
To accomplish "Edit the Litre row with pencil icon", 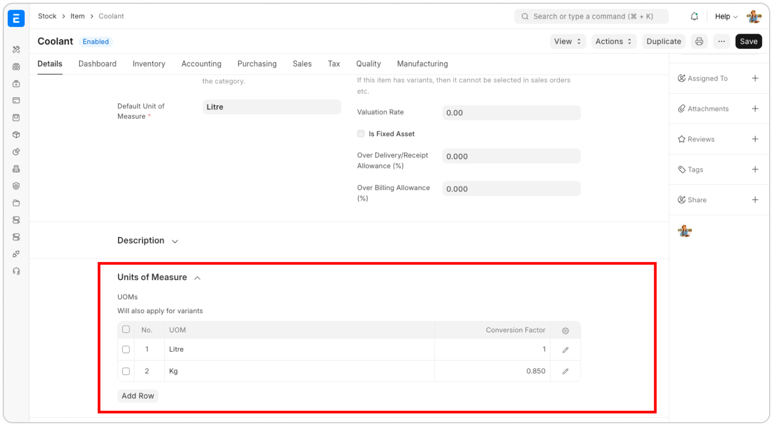I will (x=565, y=350).
